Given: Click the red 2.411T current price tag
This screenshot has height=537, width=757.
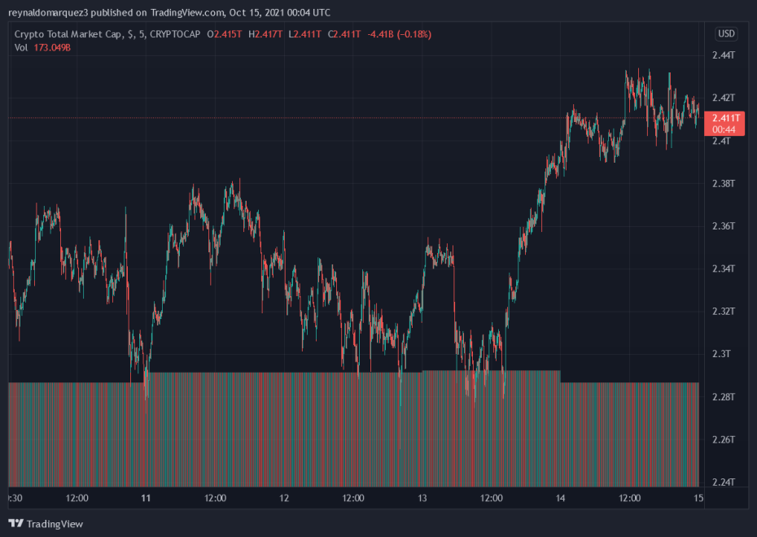Looking at the screenshot, I should (724, 119).
